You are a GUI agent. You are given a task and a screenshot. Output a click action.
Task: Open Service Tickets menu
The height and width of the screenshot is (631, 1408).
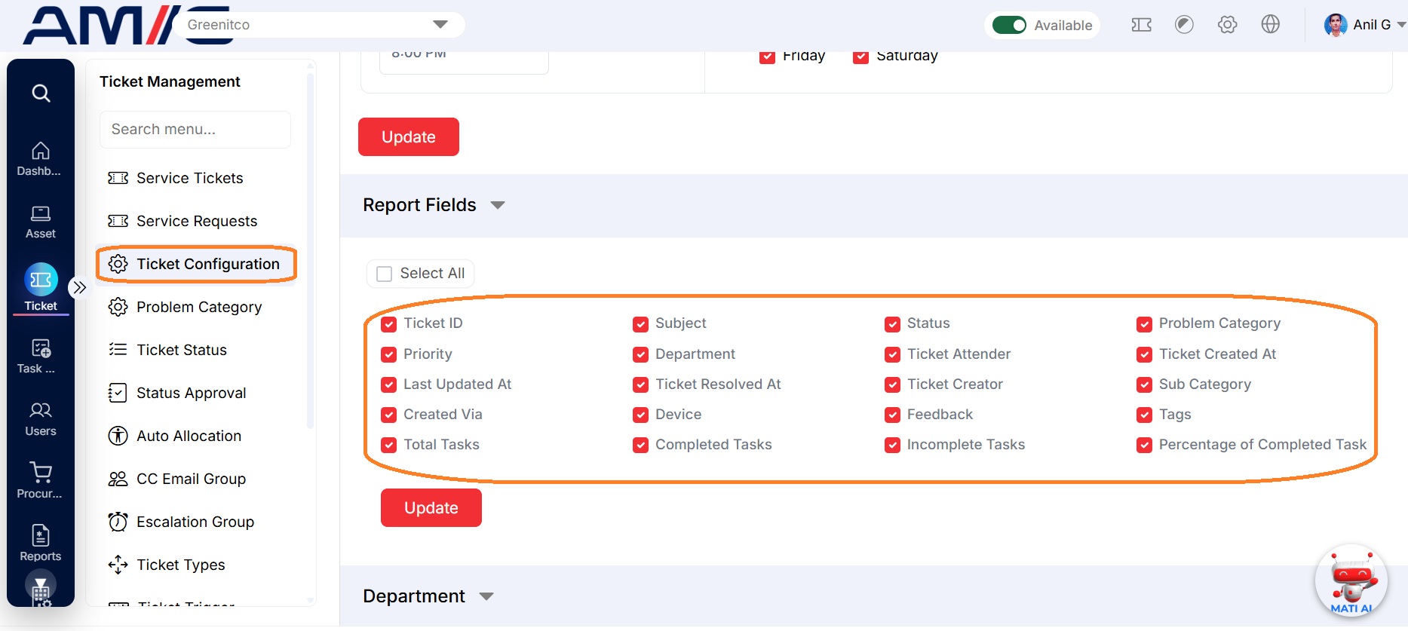[x=190, y=178]
